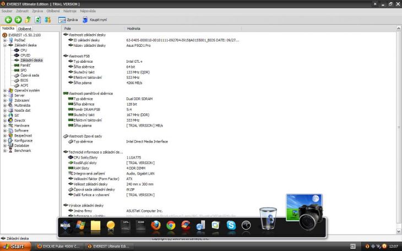Click the Start button
The width and height of the screenshot is (402, 251).
(x=15, y=247)
